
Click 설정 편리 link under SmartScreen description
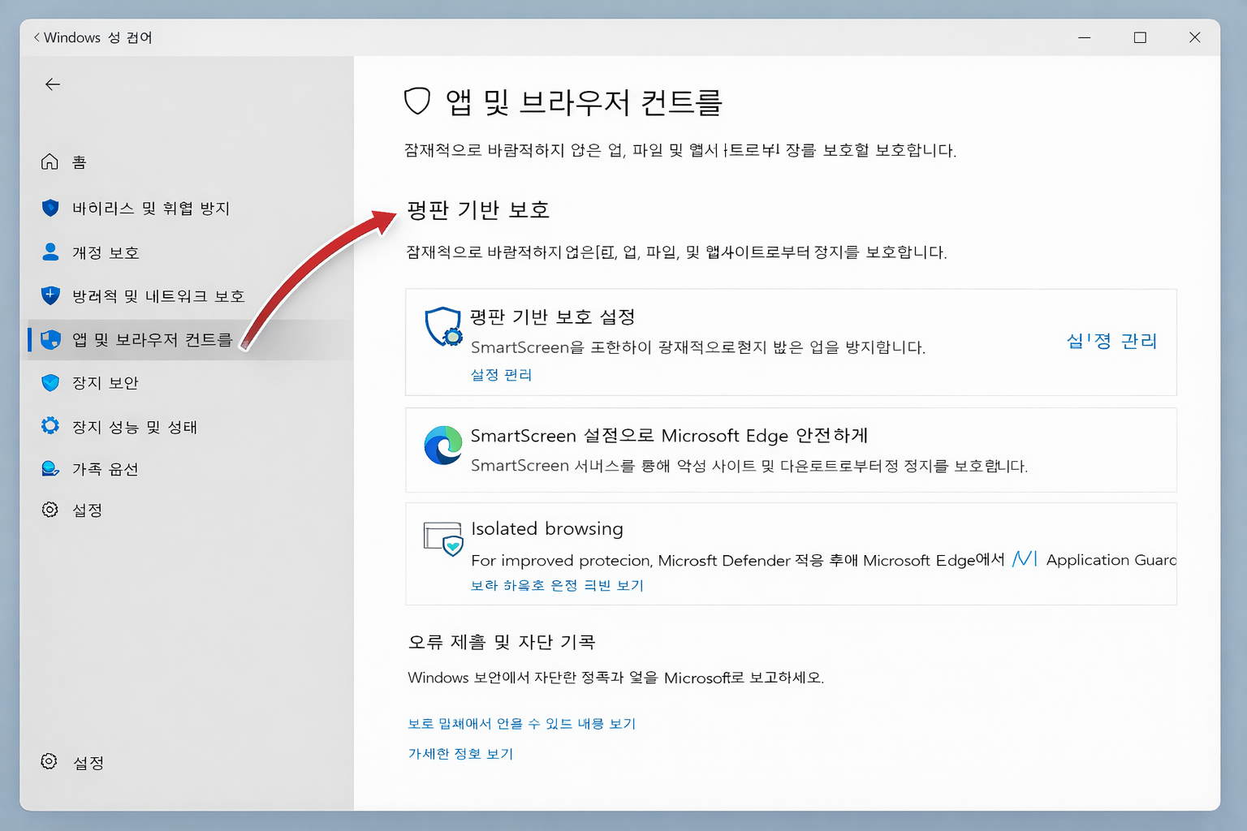tap(502, 374)
